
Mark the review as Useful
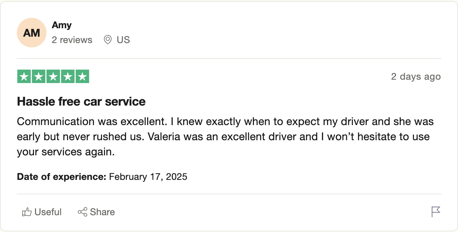click(42, 212)
